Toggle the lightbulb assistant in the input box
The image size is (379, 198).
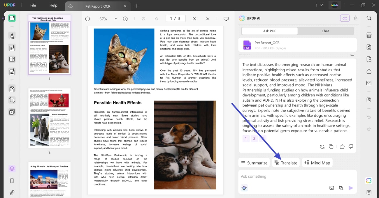pyautogui.click(x=244, y=188)
